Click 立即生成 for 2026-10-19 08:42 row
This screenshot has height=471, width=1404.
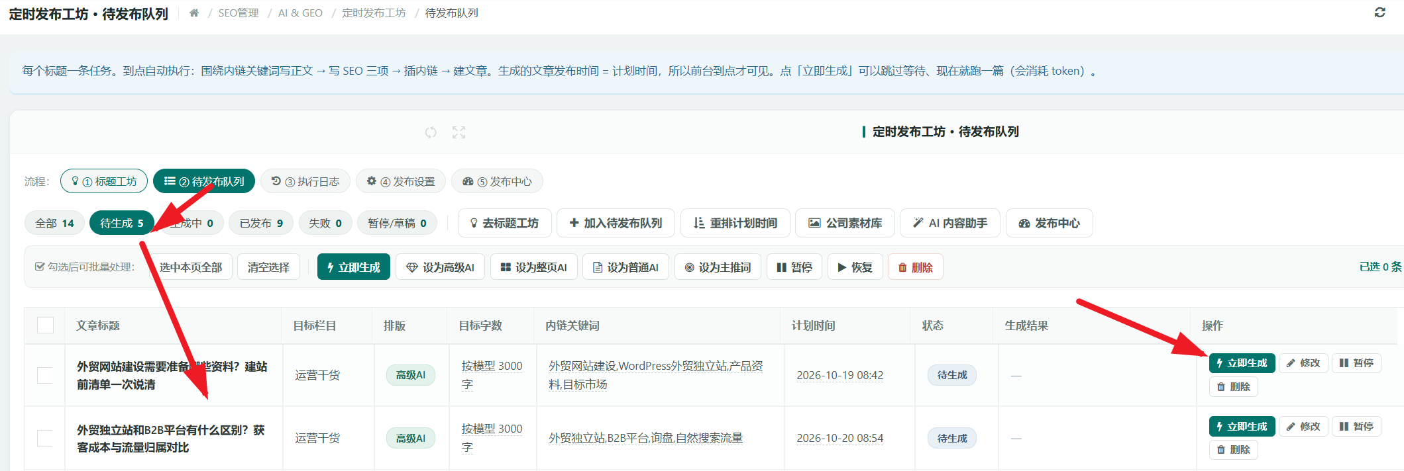pos(1242,363)
